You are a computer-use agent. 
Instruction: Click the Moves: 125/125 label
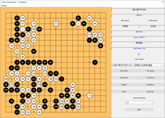click(x=139, y=37)
